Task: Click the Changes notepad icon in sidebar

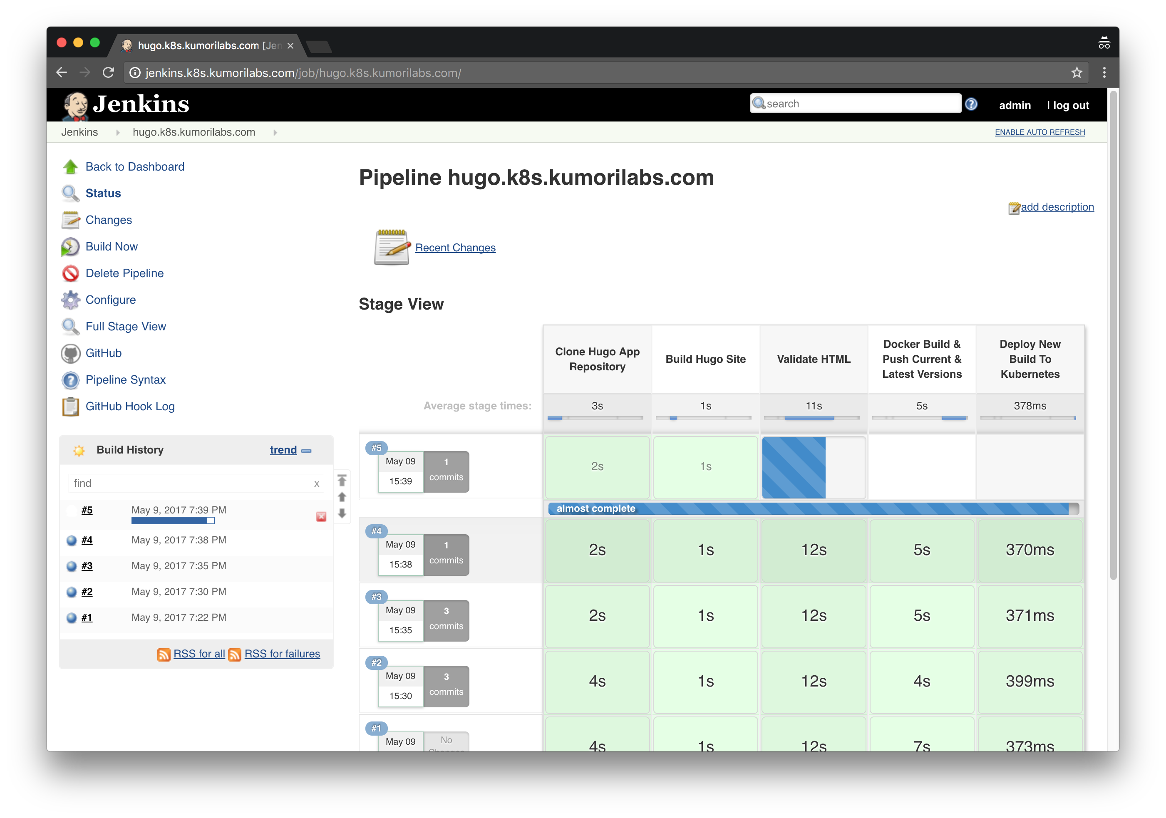Action: [71, 220]
